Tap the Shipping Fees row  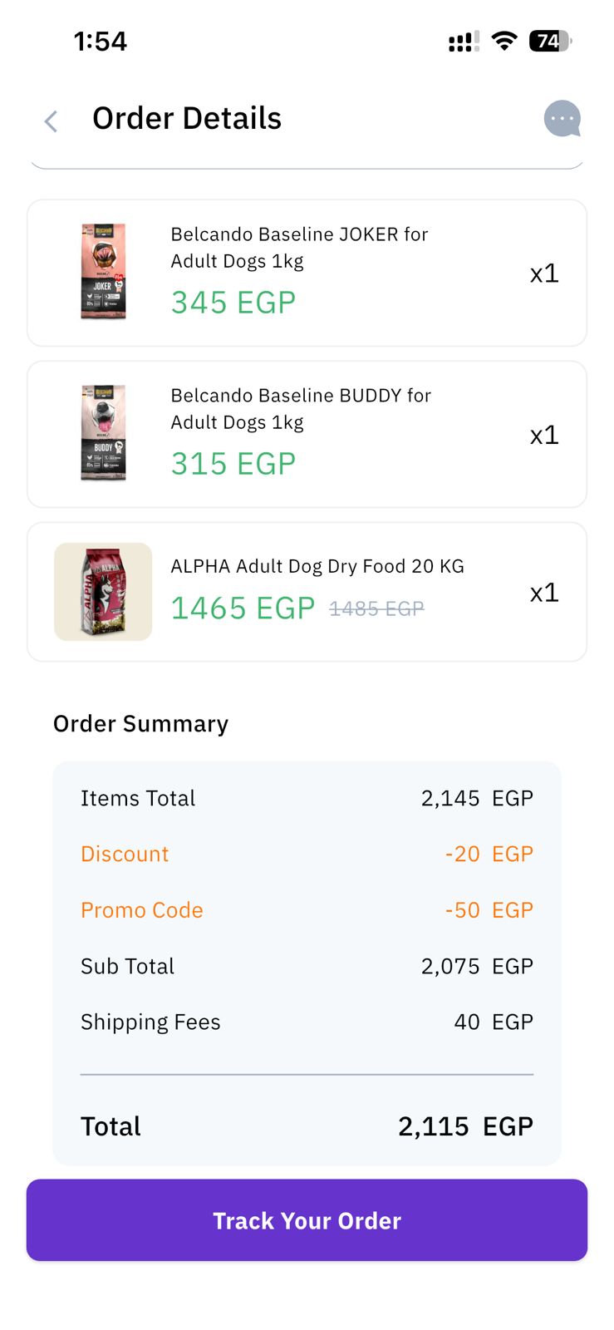(307, 1022)
